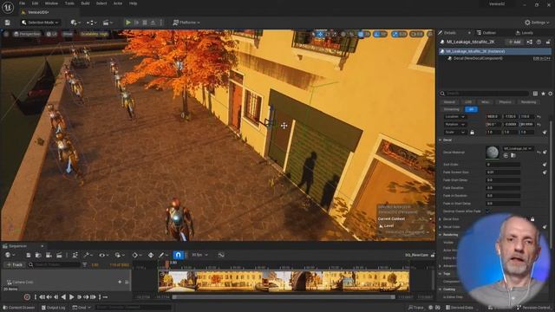Screen dimensions: 555x312
Task: Open the Sequencer curve editor icon
Action: tap(221, 255)
